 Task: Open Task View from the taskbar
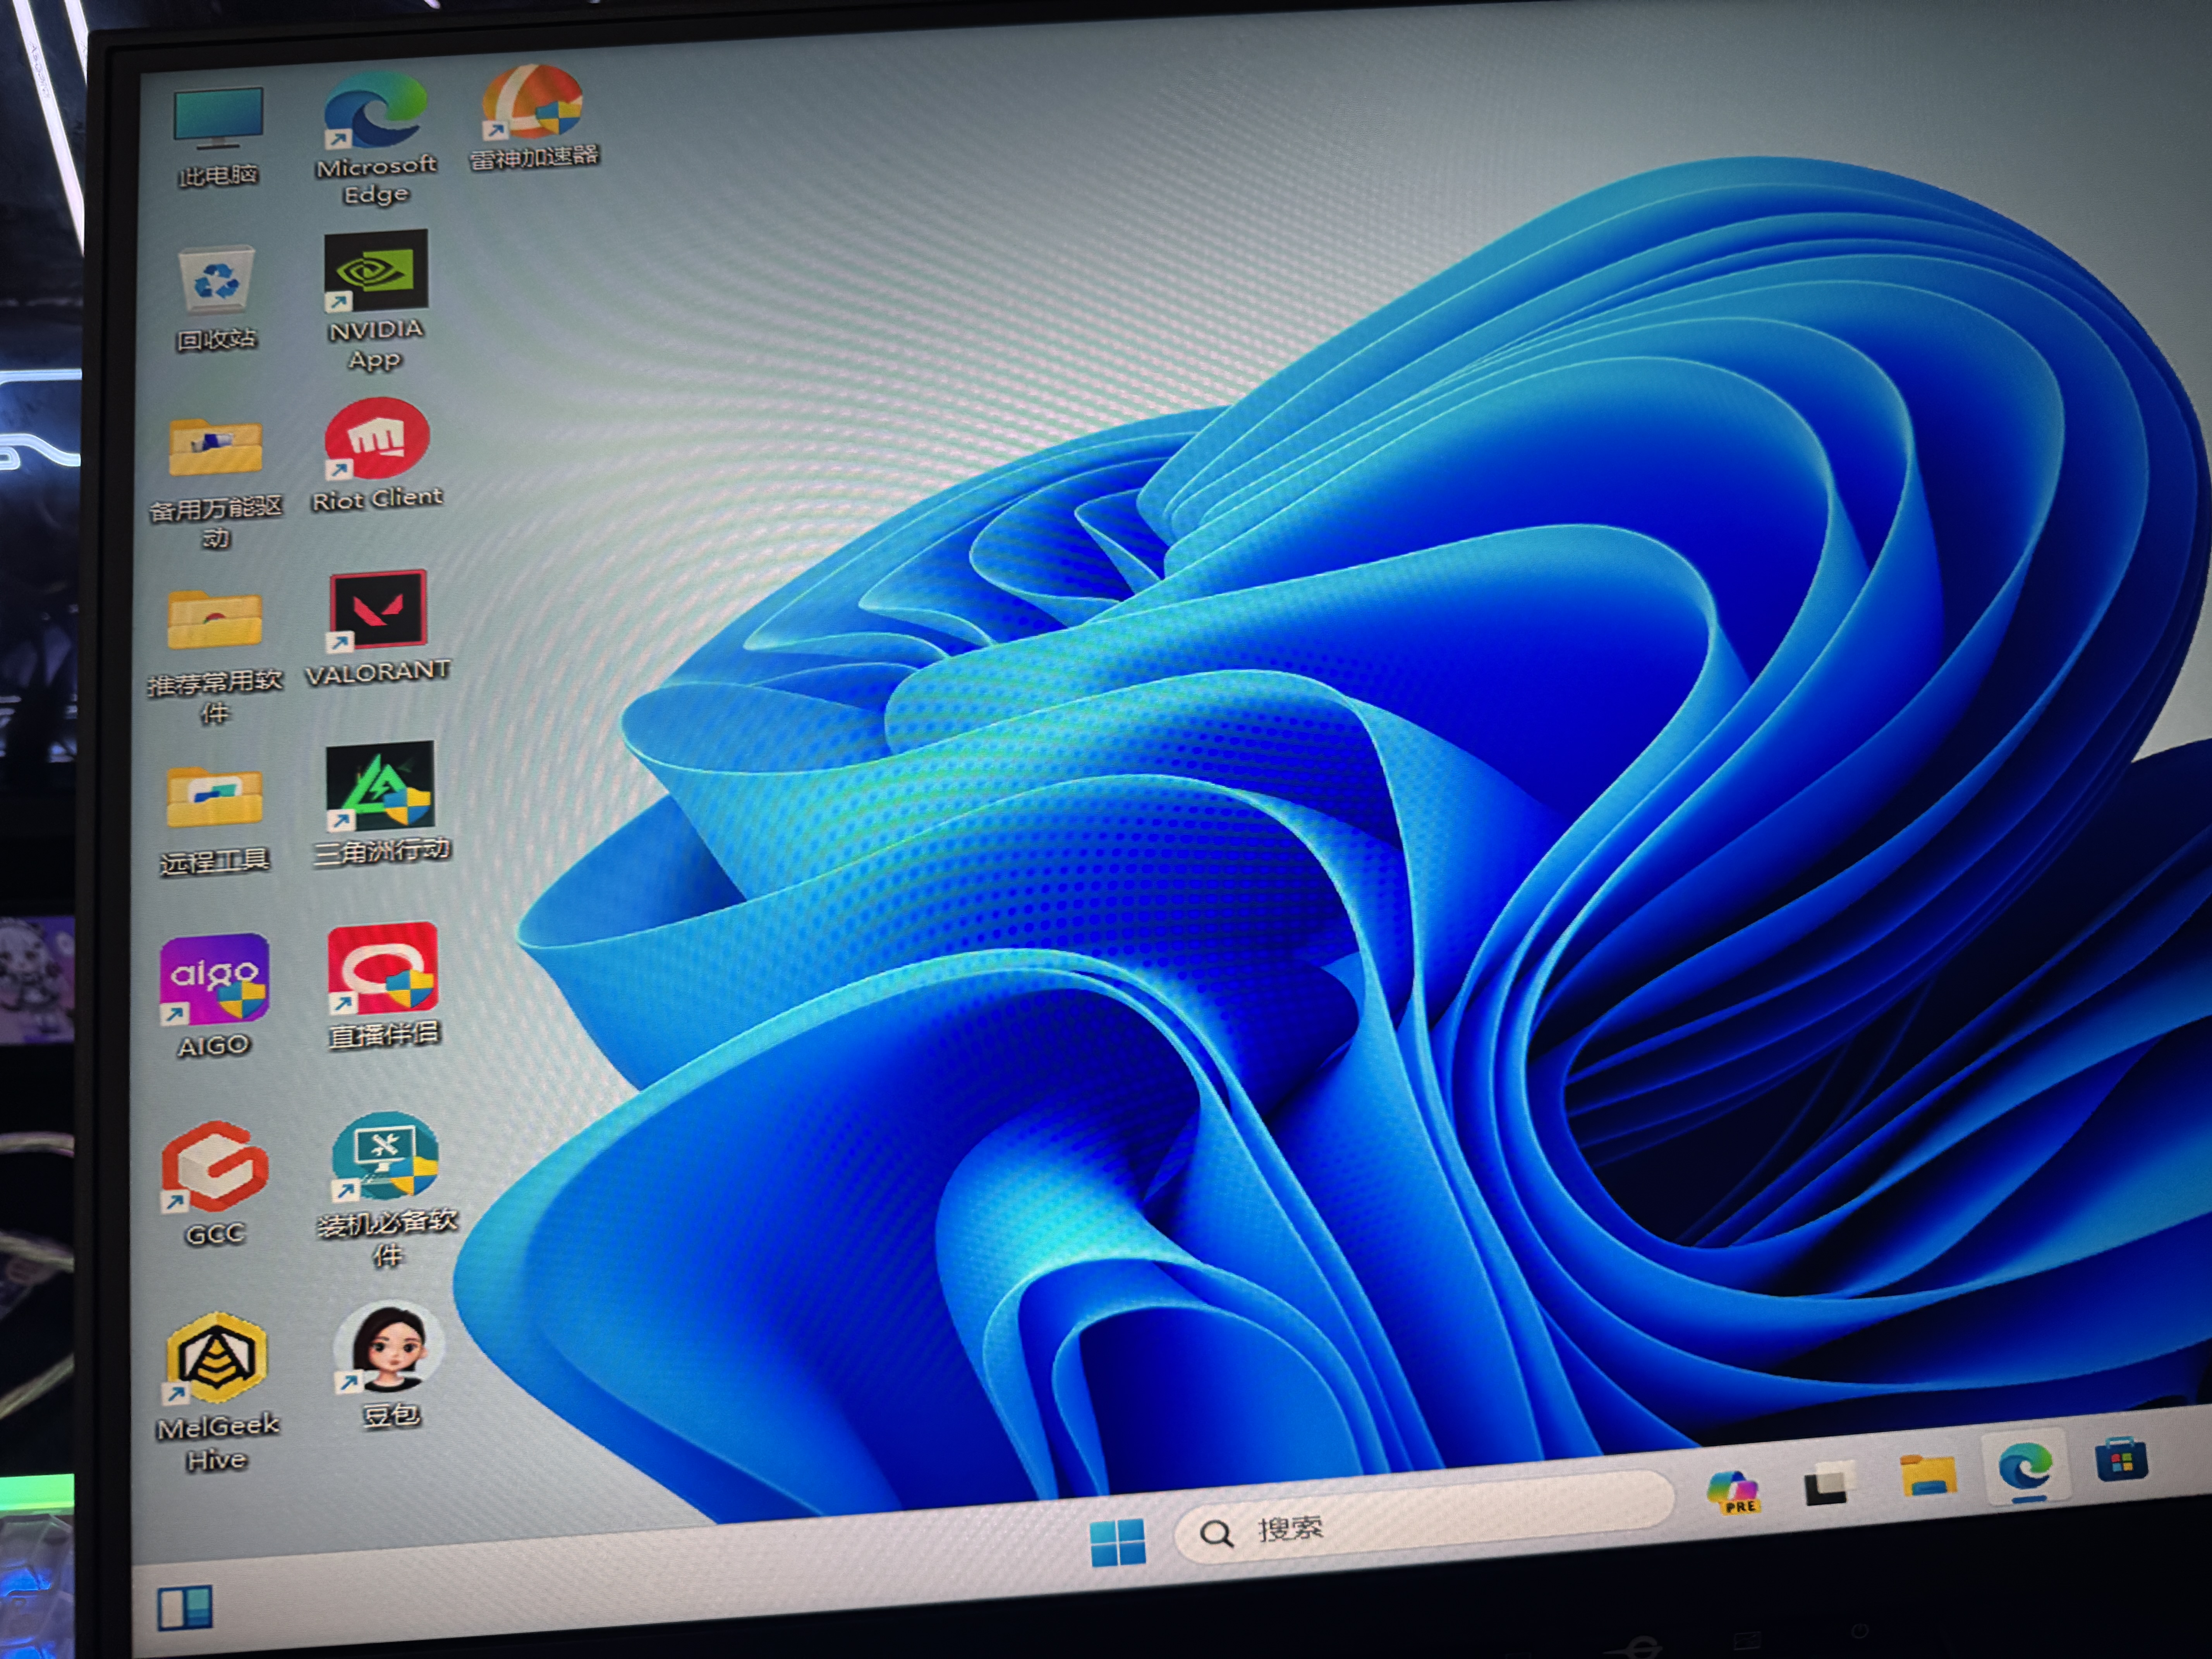(1829, 1483)
